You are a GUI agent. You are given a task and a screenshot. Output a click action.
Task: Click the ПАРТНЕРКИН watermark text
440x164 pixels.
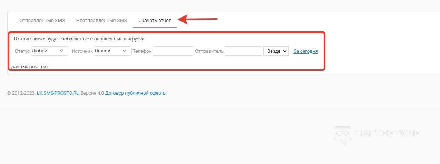coord(388,133)
